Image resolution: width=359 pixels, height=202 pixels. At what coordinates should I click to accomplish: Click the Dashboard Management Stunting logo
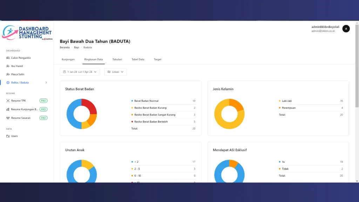coord(27,33)
